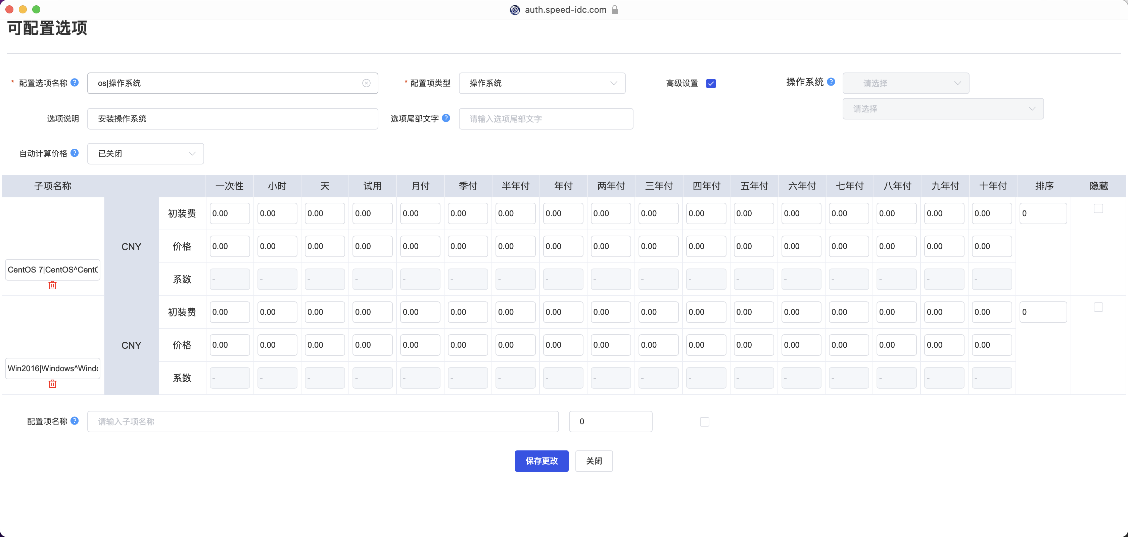Click the 半年付 column header
The height and width of the screenshot is (537, 1128).
[x=515, y=186]
